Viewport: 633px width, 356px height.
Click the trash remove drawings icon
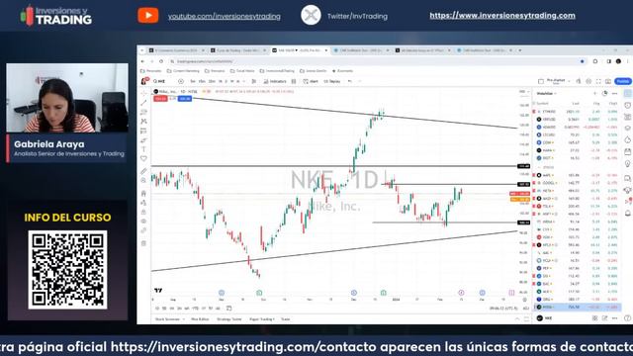click(143, 243)
